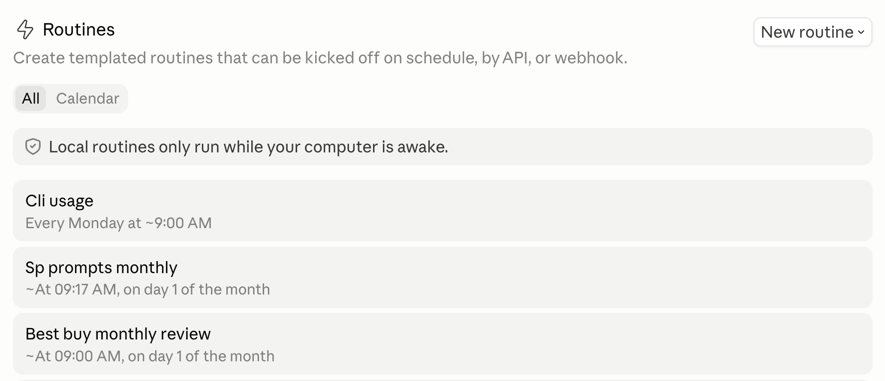Click the 'Sp prompts monthly' title text
The width and height of the screenshot is (885, 381).
pos(101,268)
